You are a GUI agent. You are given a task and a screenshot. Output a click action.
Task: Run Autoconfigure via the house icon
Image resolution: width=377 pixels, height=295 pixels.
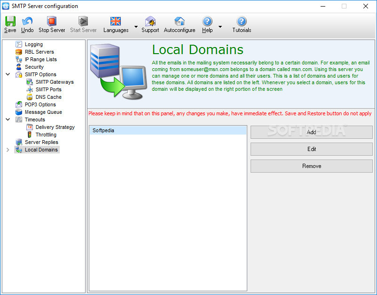[180, 21]
